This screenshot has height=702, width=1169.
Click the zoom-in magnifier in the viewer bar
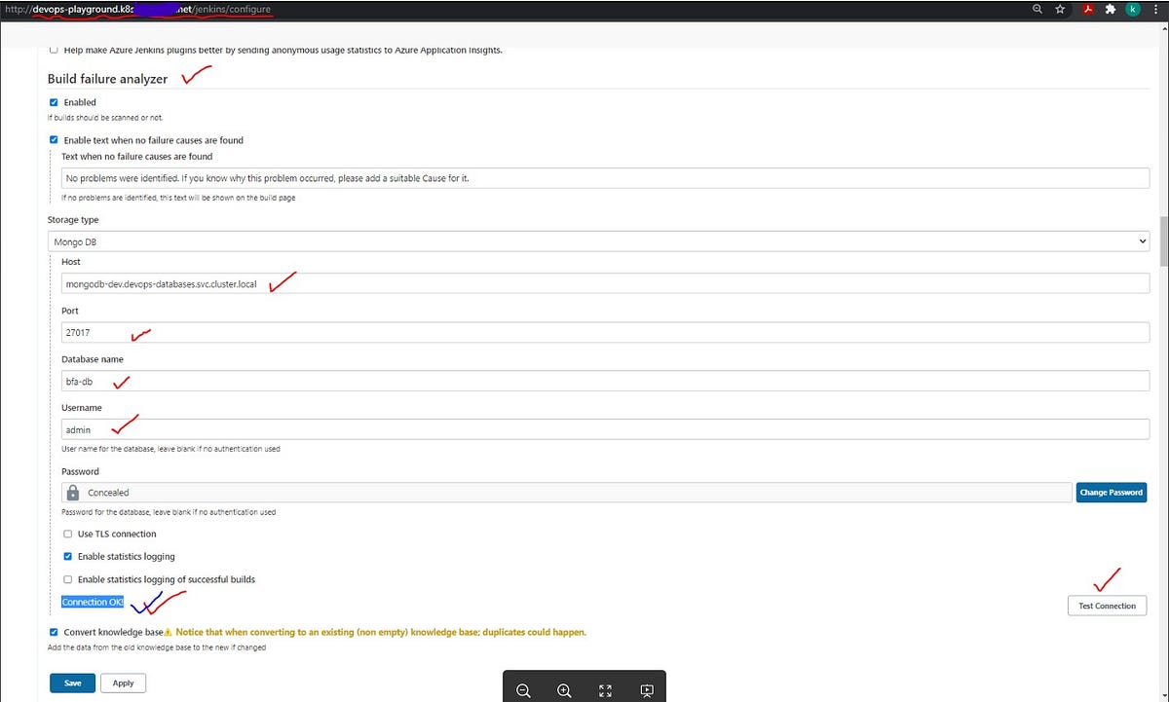[564, 690]
